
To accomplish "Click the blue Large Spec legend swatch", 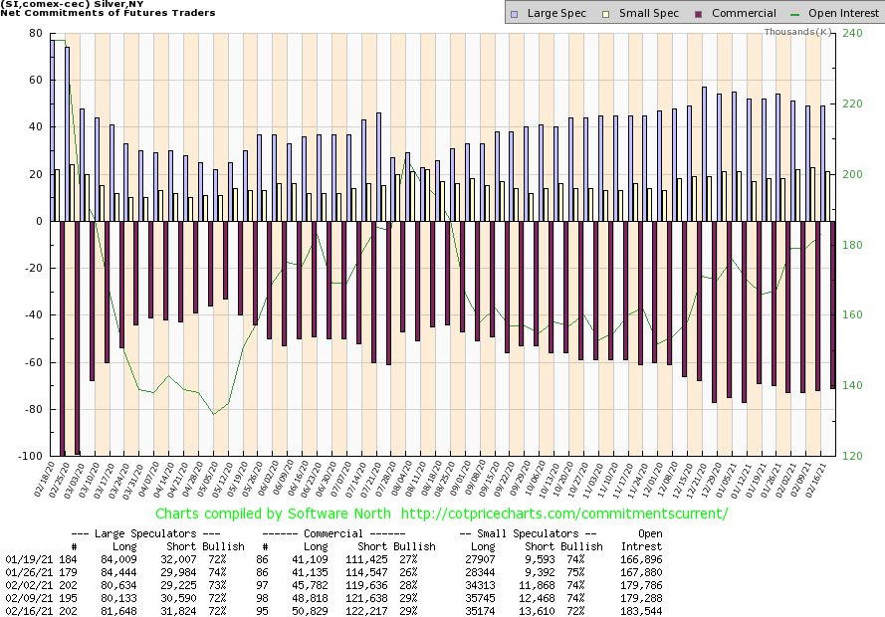I will (514, 13).
